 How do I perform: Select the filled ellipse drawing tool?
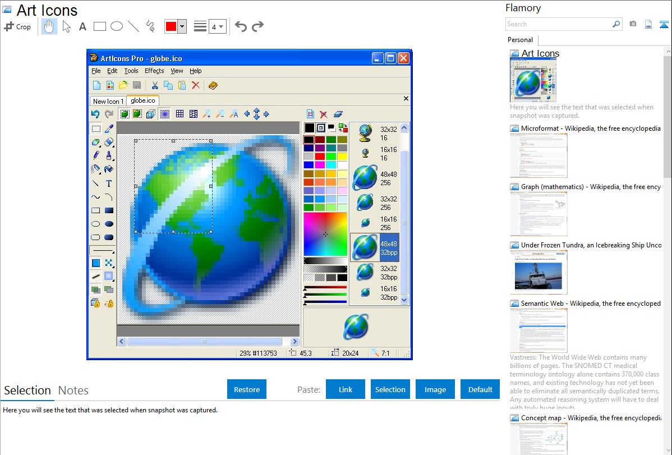click(x=109, y=224)
